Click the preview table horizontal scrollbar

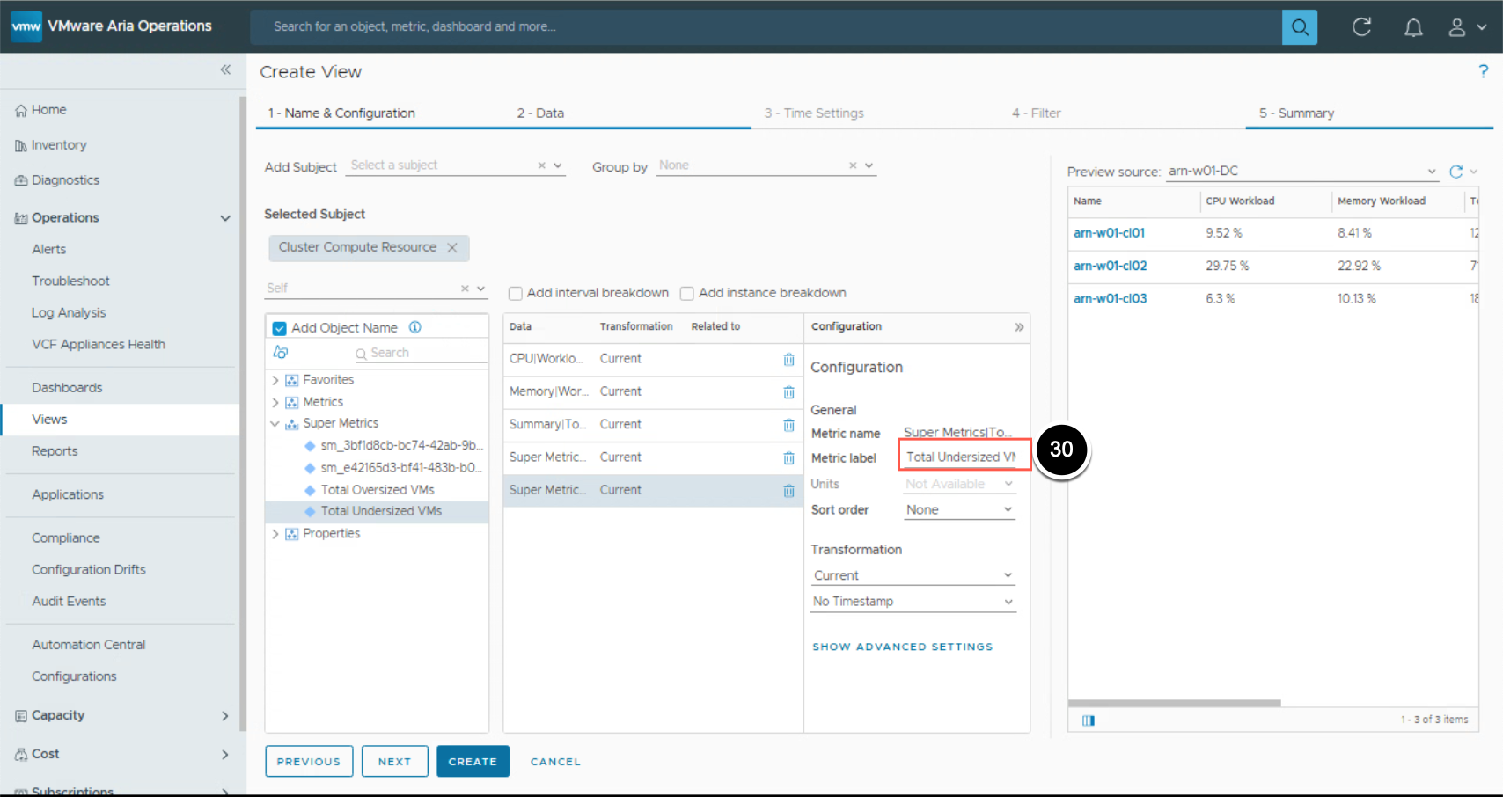(x=1174, y=703)
